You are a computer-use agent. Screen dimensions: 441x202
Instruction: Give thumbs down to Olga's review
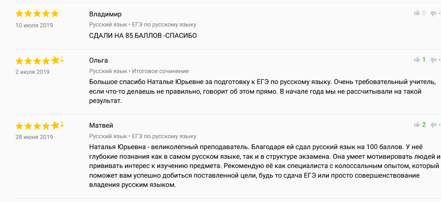click(433, 60)
